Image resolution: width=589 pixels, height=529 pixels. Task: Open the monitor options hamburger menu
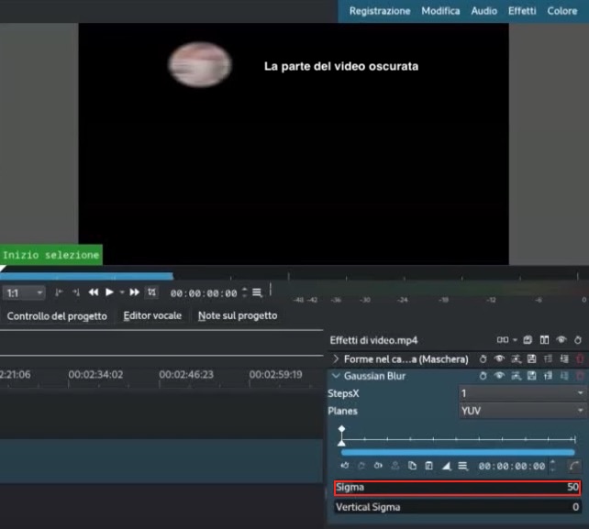point(257,292)
